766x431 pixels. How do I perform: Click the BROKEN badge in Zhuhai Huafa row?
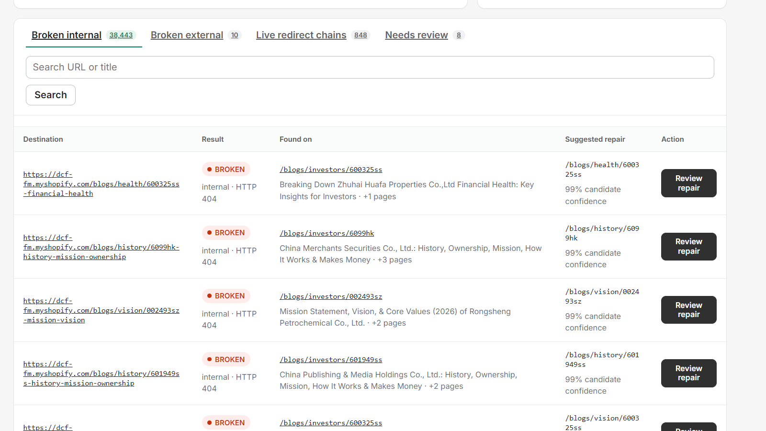(x=226, y=170)
